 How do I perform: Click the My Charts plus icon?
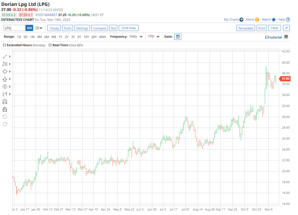pos(241,19)
